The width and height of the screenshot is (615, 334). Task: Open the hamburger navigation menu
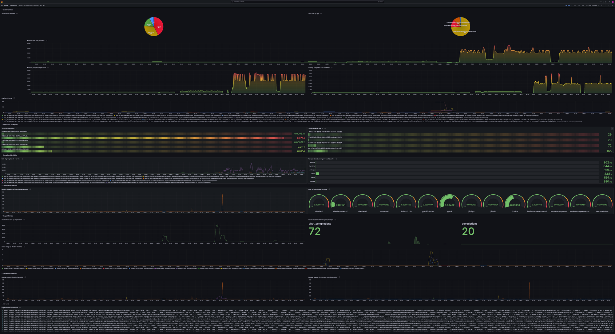2,6
